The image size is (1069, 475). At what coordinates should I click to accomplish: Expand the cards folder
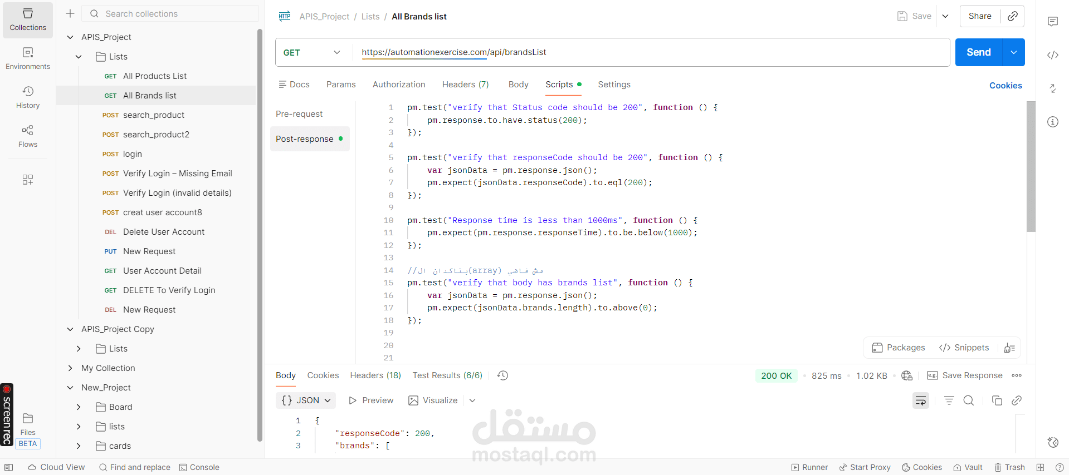[79, 446]
